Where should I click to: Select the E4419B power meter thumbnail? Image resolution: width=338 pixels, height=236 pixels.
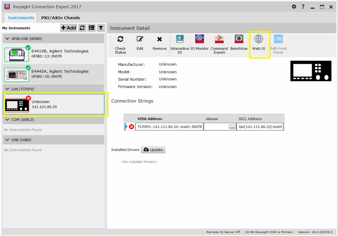pyautogui.click(x=17, y=54)
